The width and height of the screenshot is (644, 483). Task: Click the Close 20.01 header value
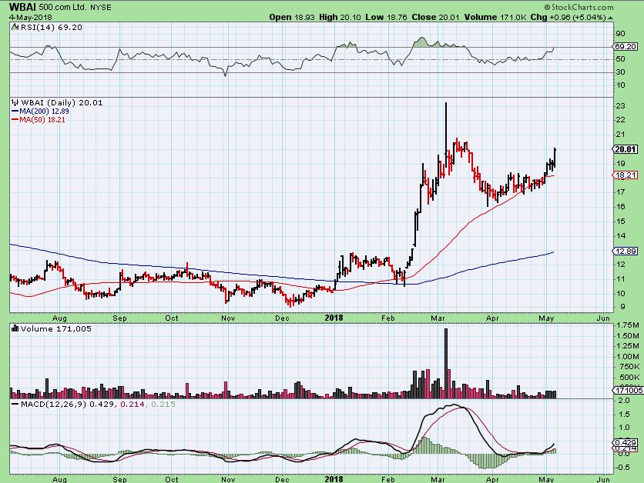(x=435, y=17)
